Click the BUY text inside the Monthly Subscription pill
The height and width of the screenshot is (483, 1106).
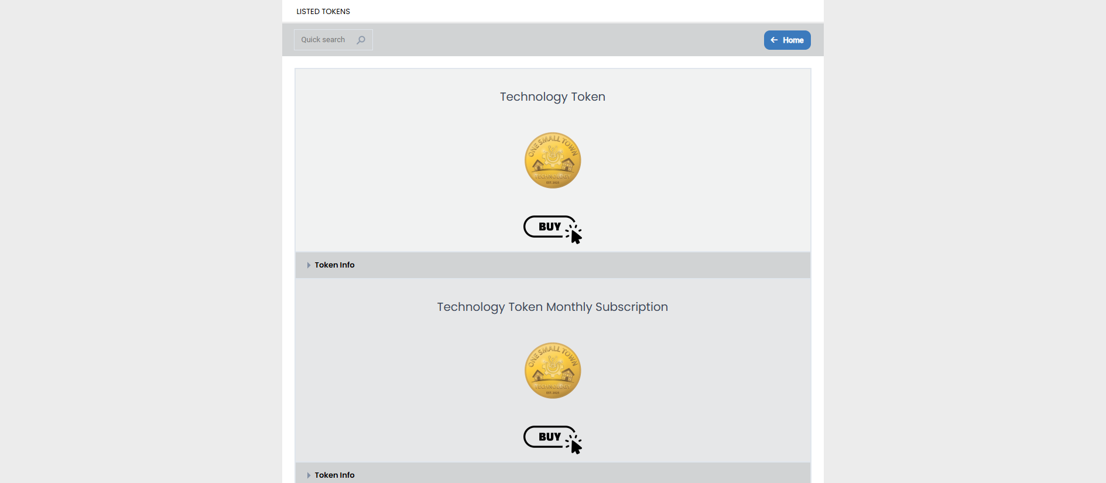pos(549,437)
